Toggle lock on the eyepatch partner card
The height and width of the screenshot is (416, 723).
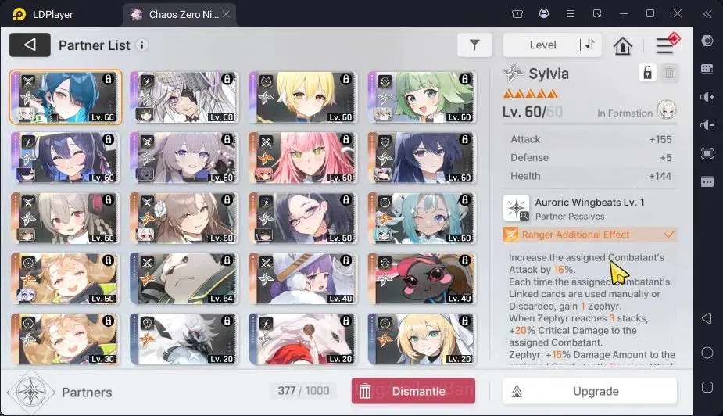coord(227,79)
